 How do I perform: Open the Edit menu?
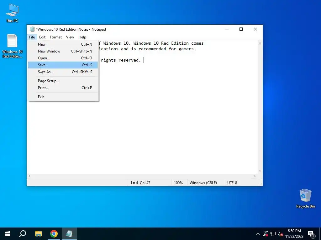point(42,37)
